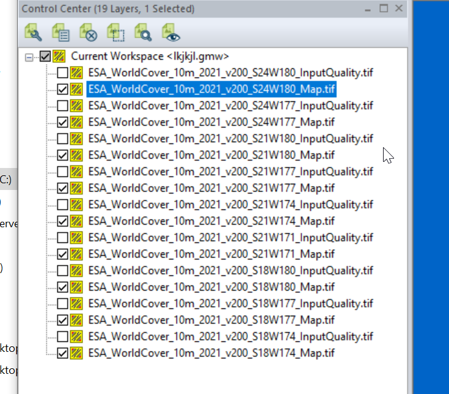Disable the S24W180_Map.tif layer checkbox

pos(62,89)
